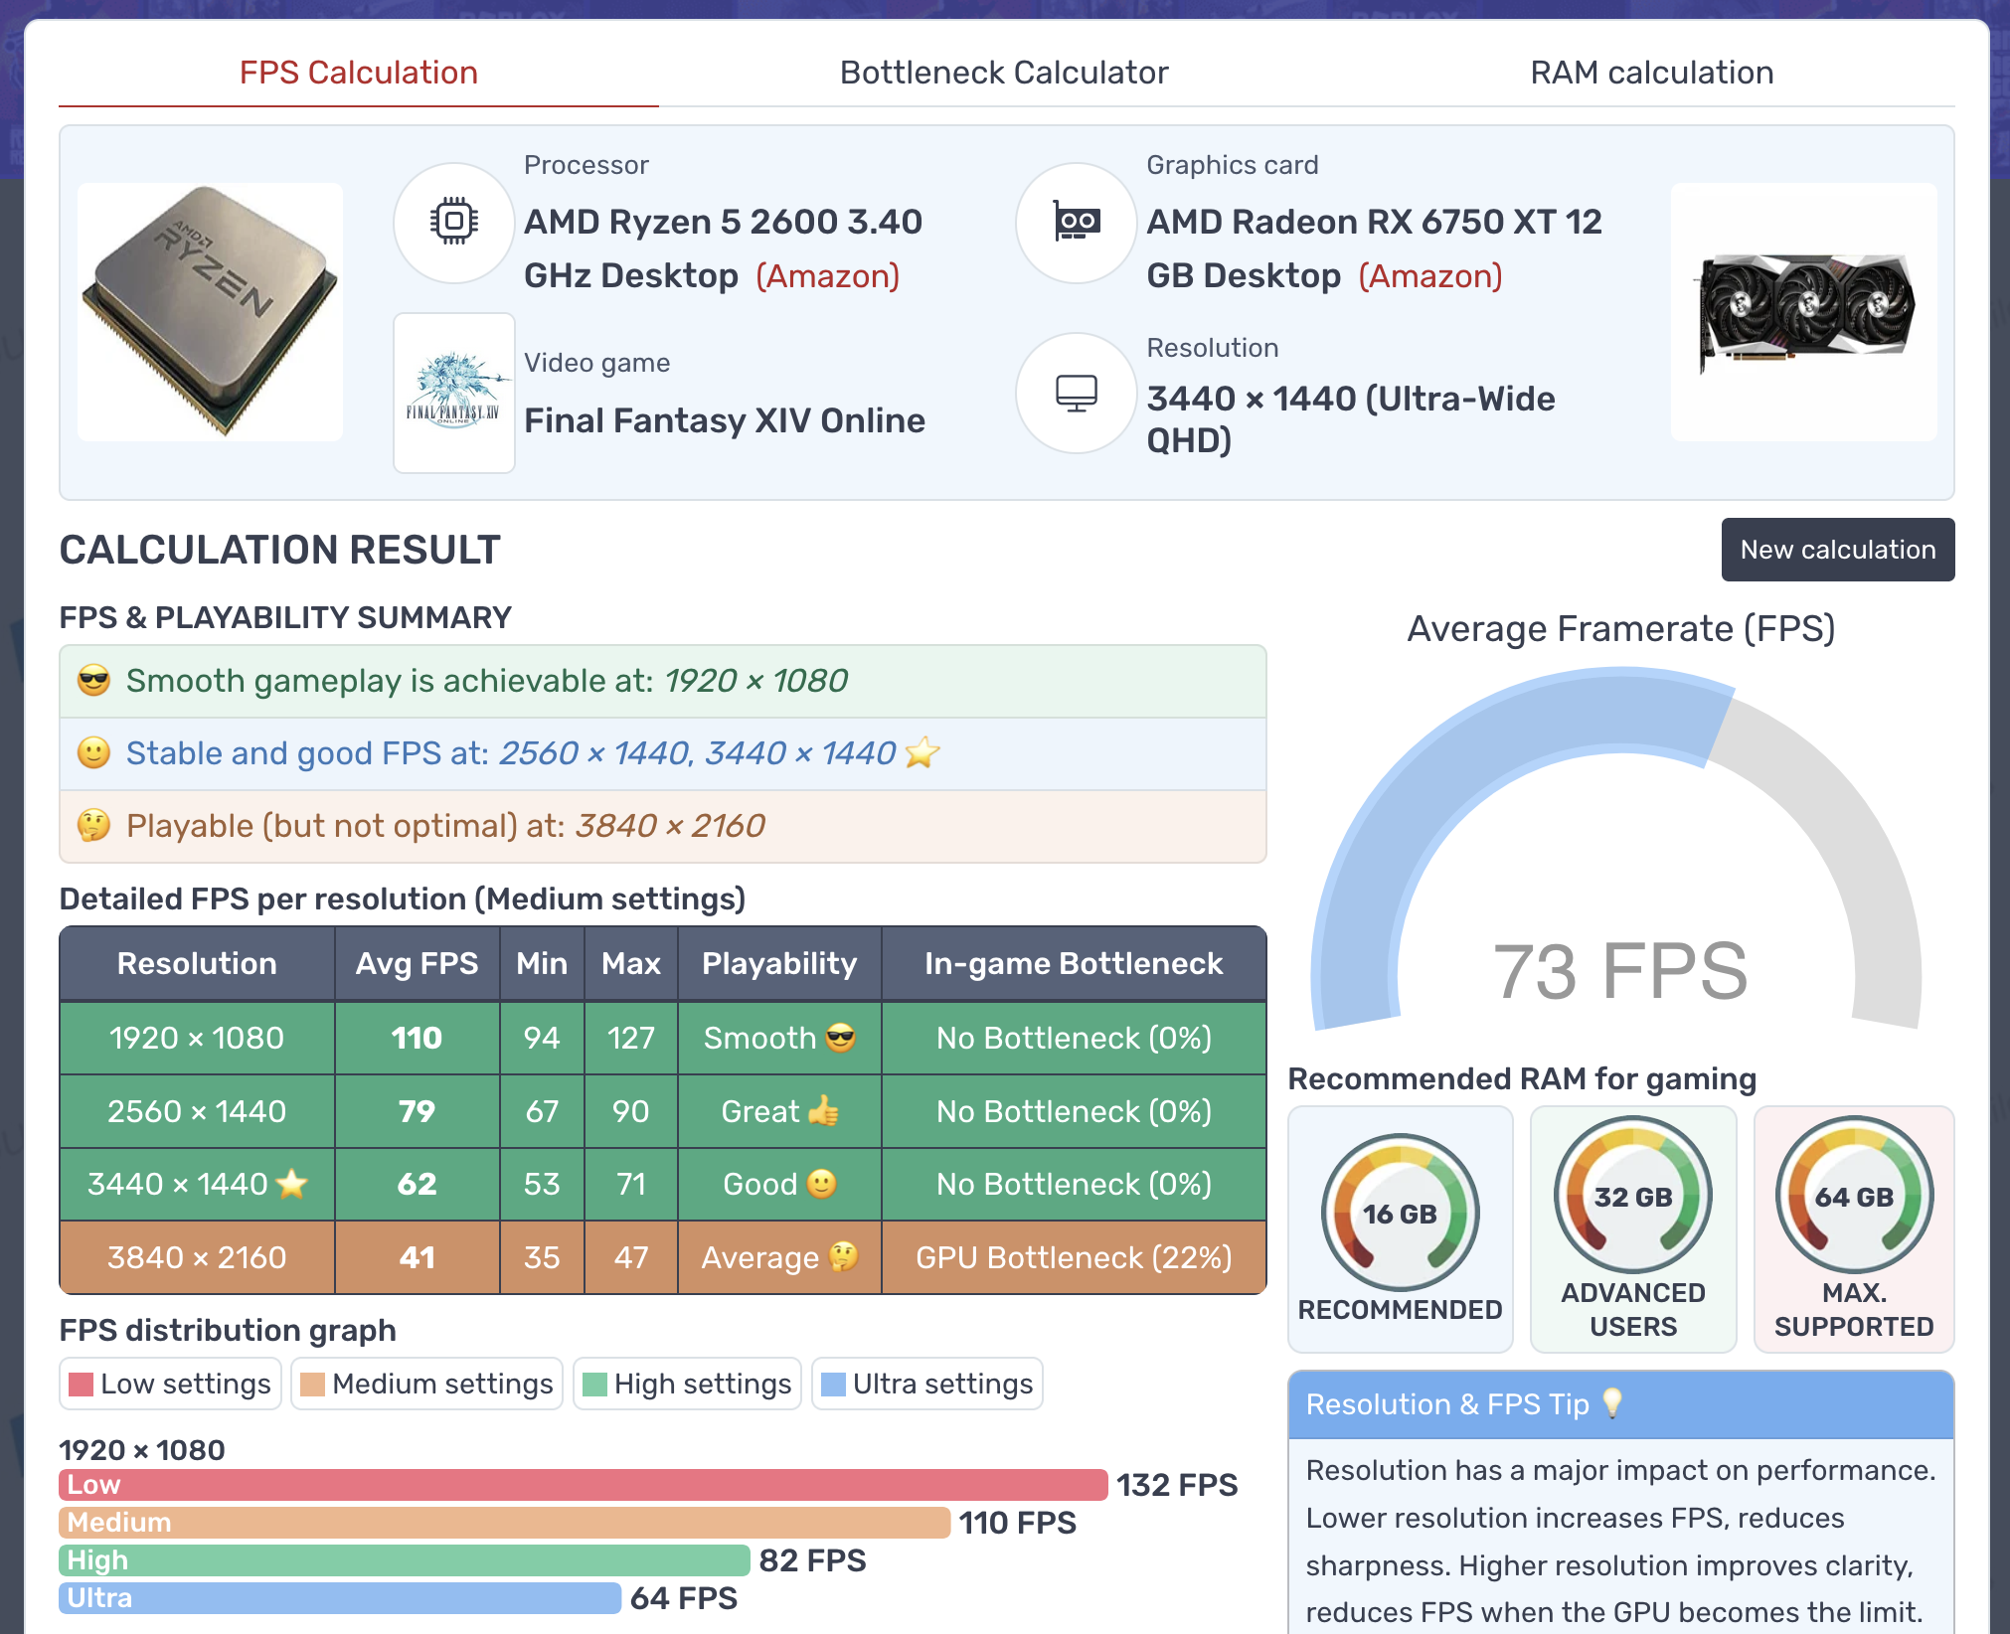Click the Final Fantasy XIV game logo
This screenshot has height=1634, width=2010.
pos(454,394)
